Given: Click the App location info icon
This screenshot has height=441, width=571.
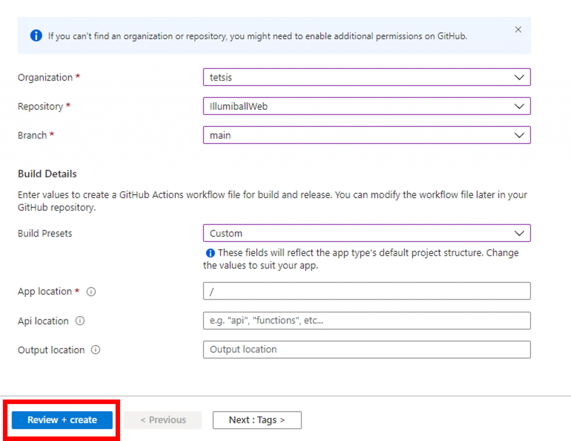Looking at the screenshot, I should pos(91,292).
